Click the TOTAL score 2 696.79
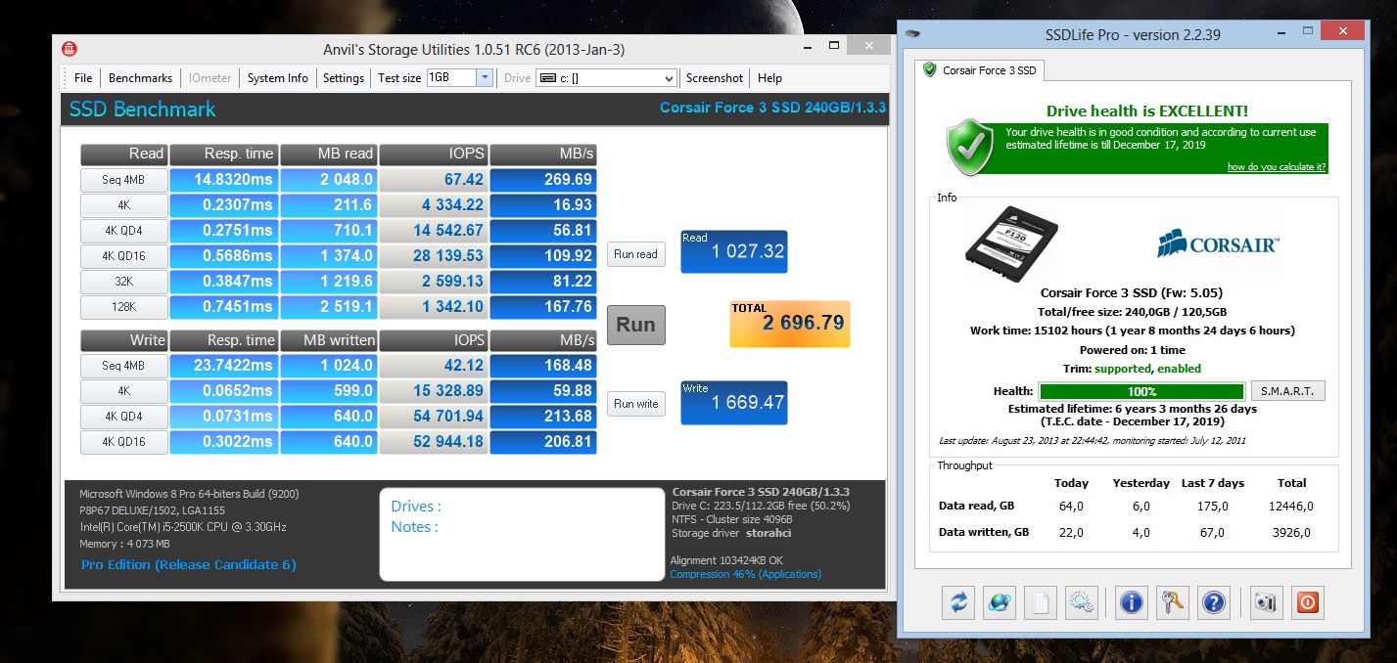The height and width of the screenshot is (663, 1397). [x=789, y=323]
